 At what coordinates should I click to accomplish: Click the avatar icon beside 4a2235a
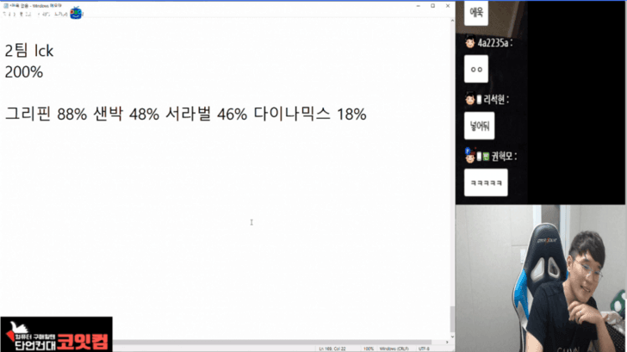pos(469,42)
